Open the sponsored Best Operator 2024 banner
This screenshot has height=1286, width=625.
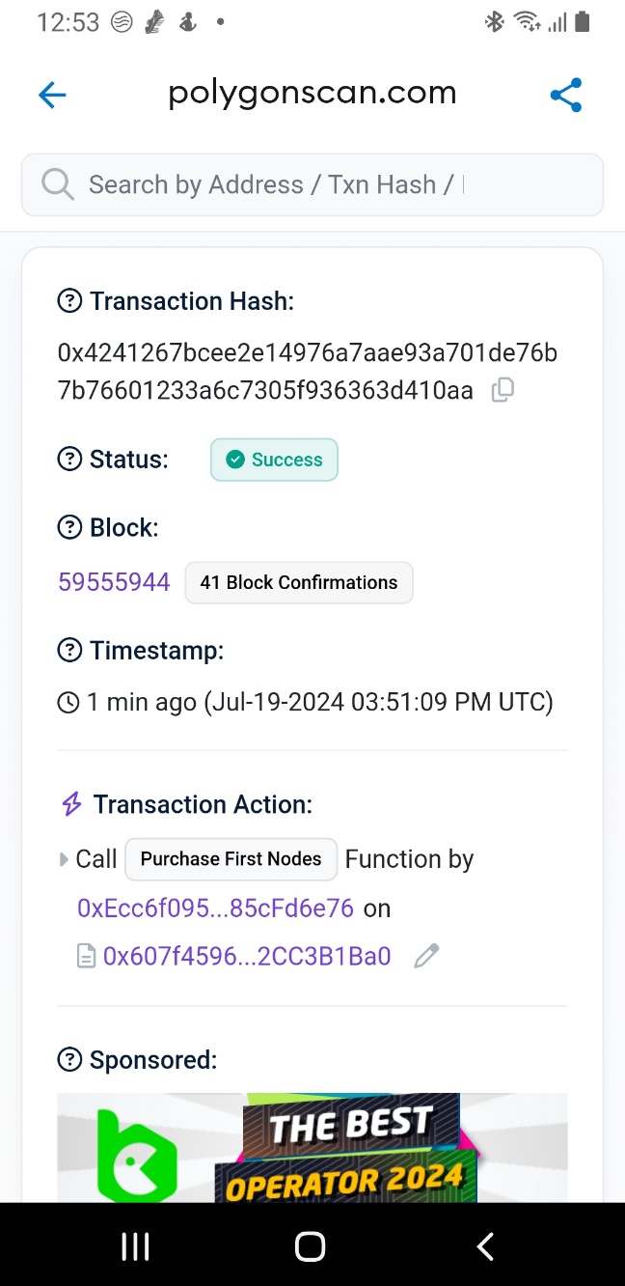click(x=312, y=1147)
